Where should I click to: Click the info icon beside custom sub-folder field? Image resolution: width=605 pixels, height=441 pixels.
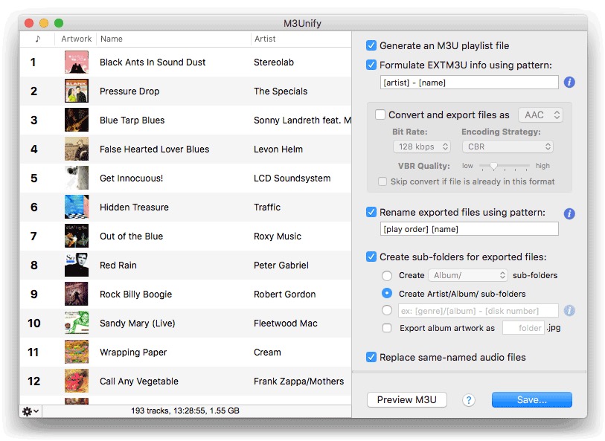pyautogui.click(x=569, y=311)
